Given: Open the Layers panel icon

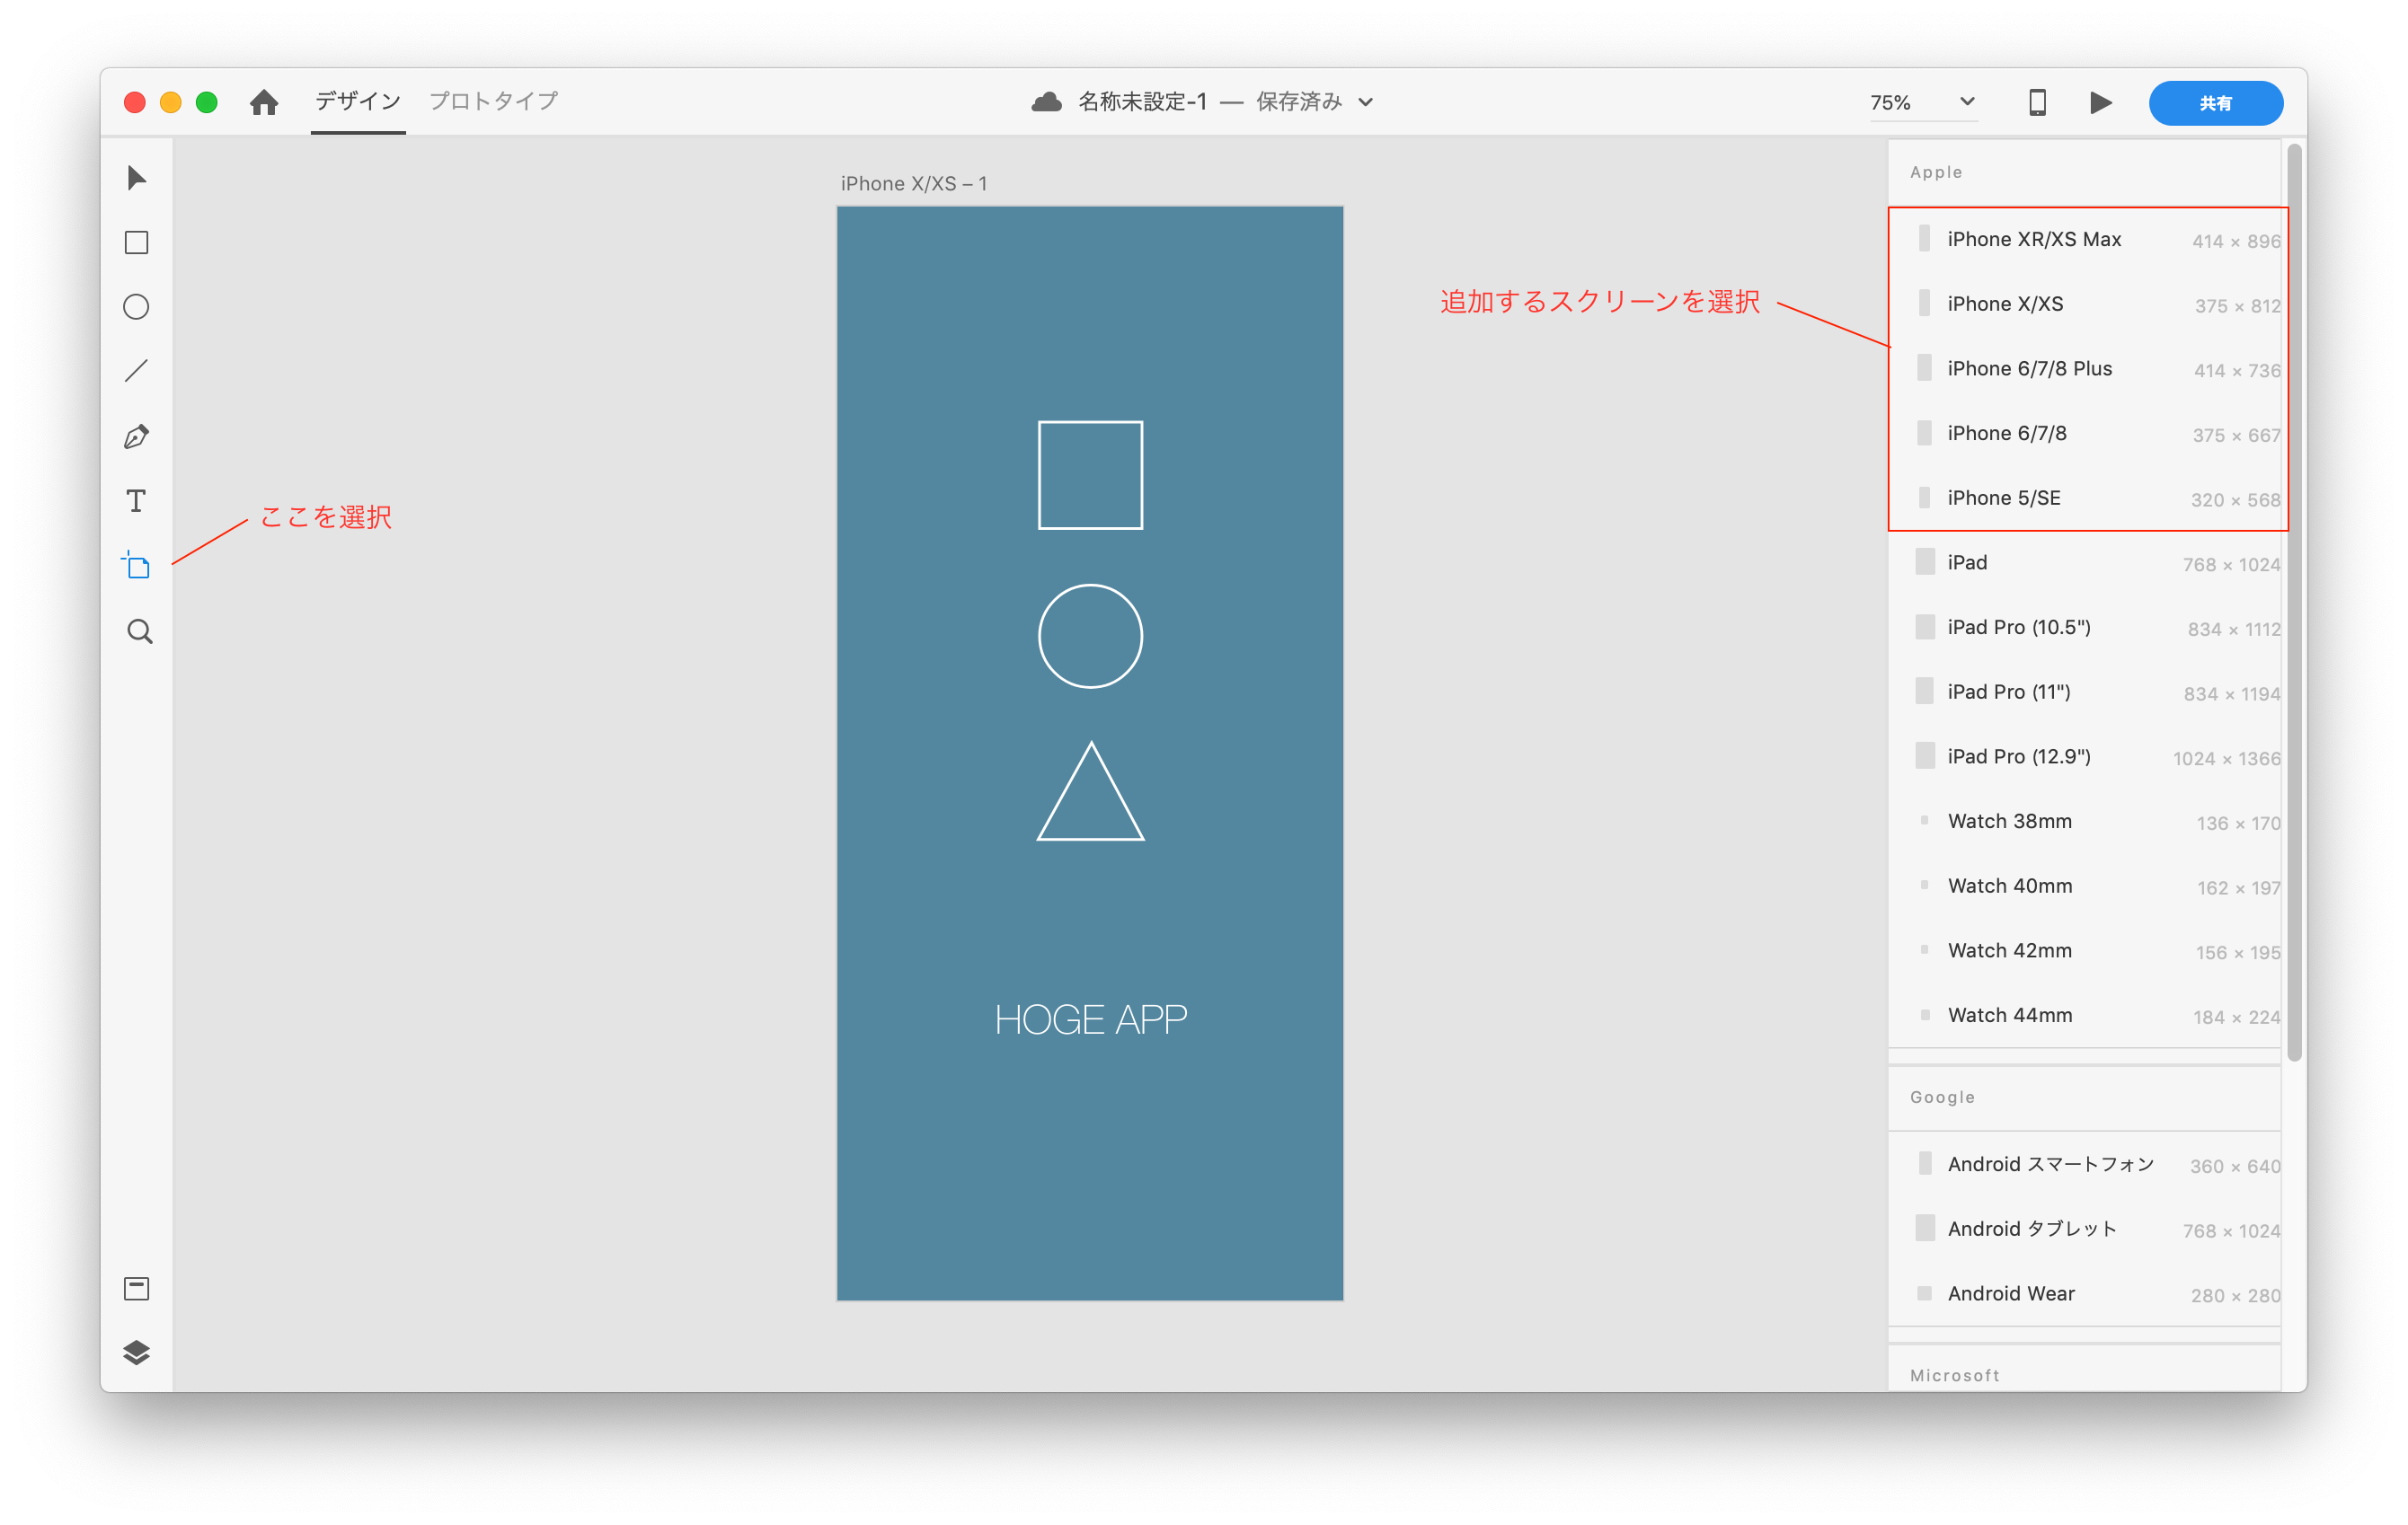Looking at the screenshot, I should 137,1353.
